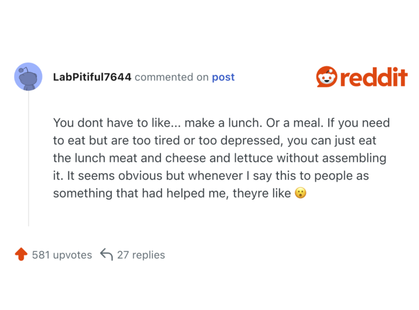
Task: Click the LabPitiful7644 user avatar
Action: (28, 77)
